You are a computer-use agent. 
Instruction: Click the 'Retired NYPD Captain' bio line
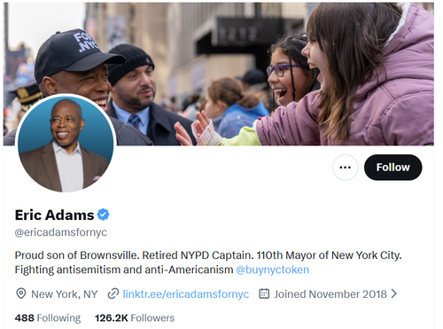pyautogui.click(x=198, y=255)
